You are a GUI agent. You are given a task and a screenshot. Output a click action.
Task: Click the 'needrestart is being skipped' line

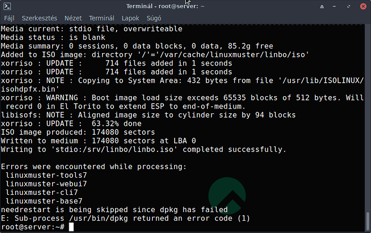pyautogui.click(x=115, y=210)
